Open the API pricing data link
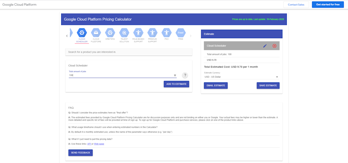The width and height of the screenshot is (348, 163). (x=89, y=144)
